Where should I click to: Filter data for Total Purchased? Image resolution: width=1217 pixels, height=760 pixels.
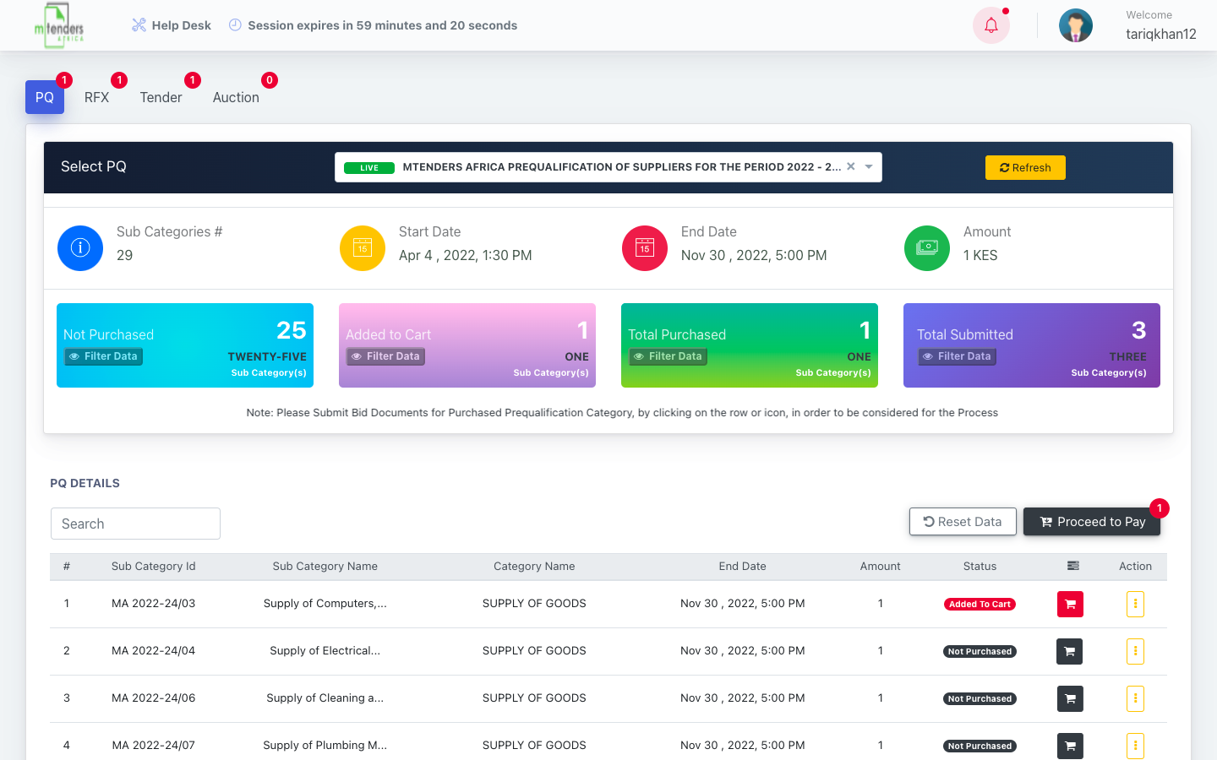pos(669,356)
